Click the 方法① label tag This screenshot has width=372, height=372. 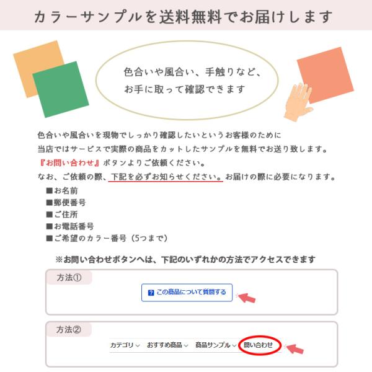point(69,277)
